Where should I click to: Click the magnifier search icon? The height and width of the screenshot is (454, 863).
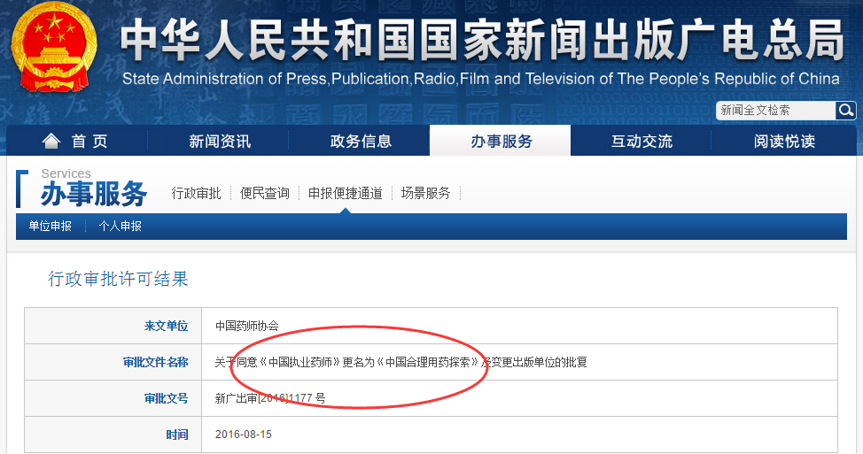(845, 111)
